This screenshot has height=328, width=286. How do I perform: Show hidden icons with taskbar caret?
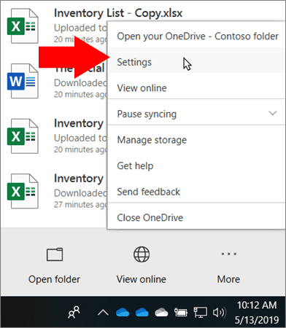tap(103, 312)
